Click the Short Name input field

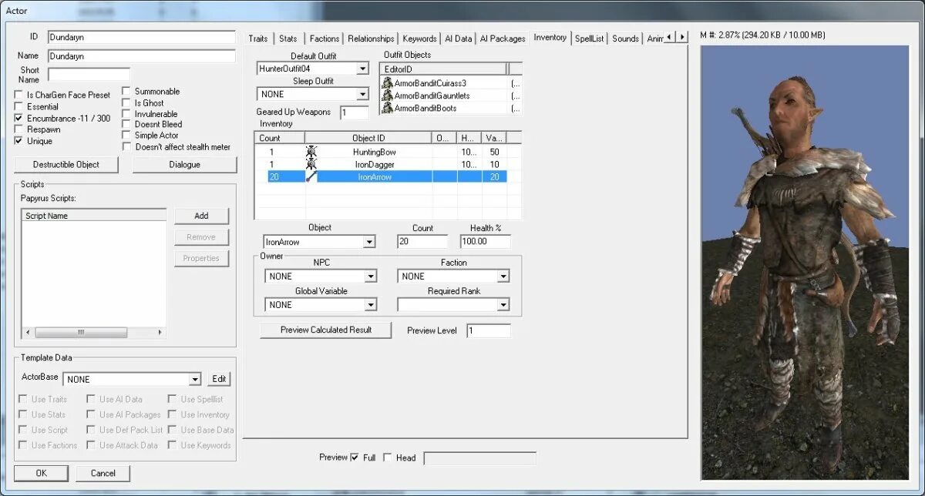click(89, 75)
